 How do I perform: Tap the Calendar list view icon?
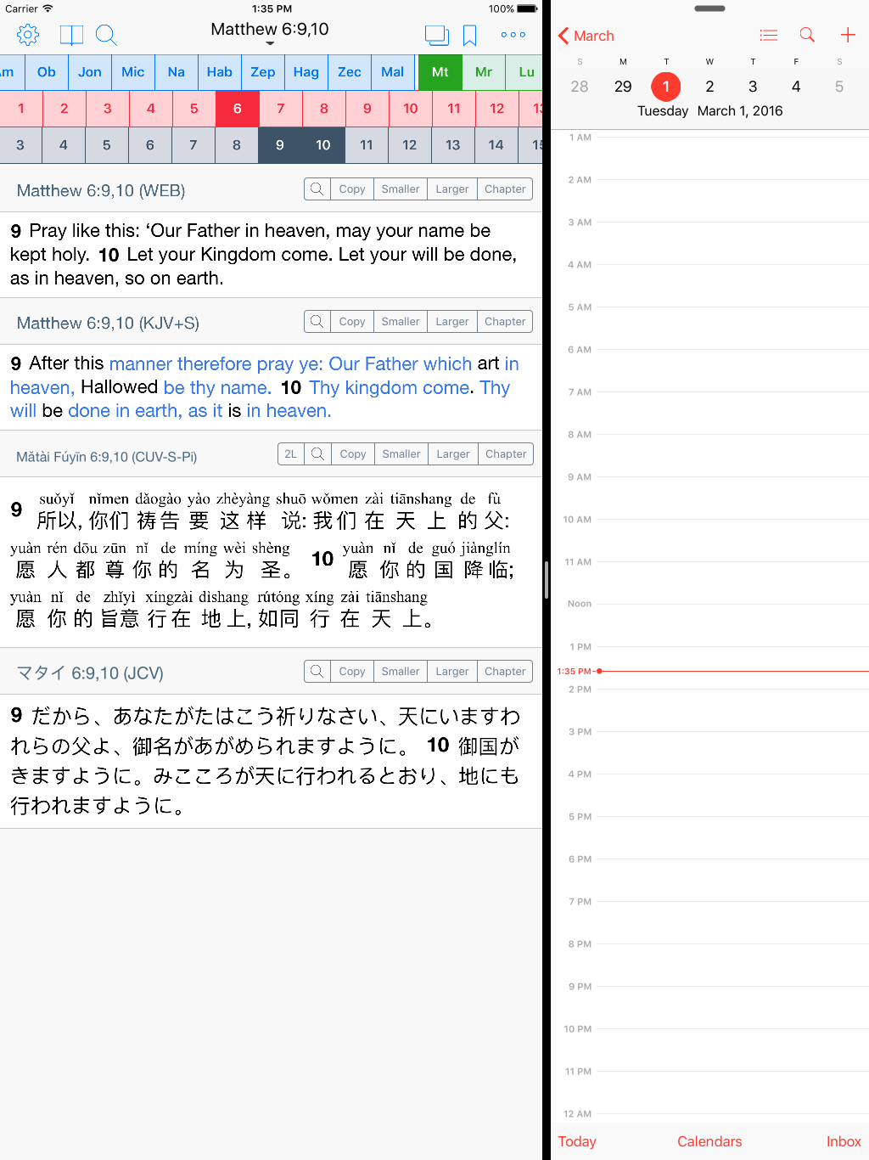tap(768, 35)
